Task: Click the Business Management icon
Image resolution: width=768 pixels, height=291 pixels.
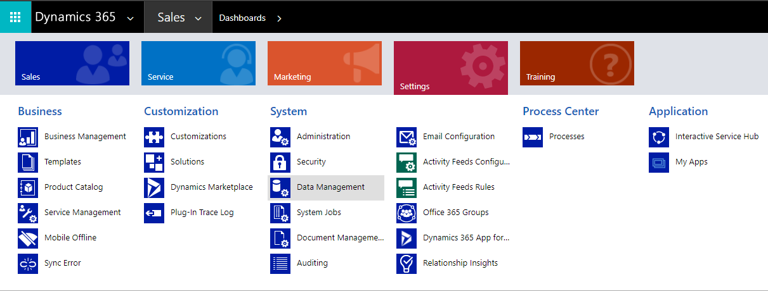Action: pos(28,137)
